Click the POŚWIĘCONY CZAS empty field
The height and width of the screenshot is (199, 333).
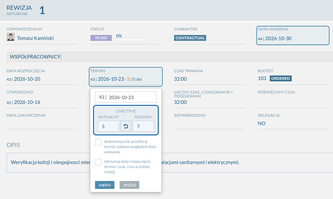click(x=293, y=103)
